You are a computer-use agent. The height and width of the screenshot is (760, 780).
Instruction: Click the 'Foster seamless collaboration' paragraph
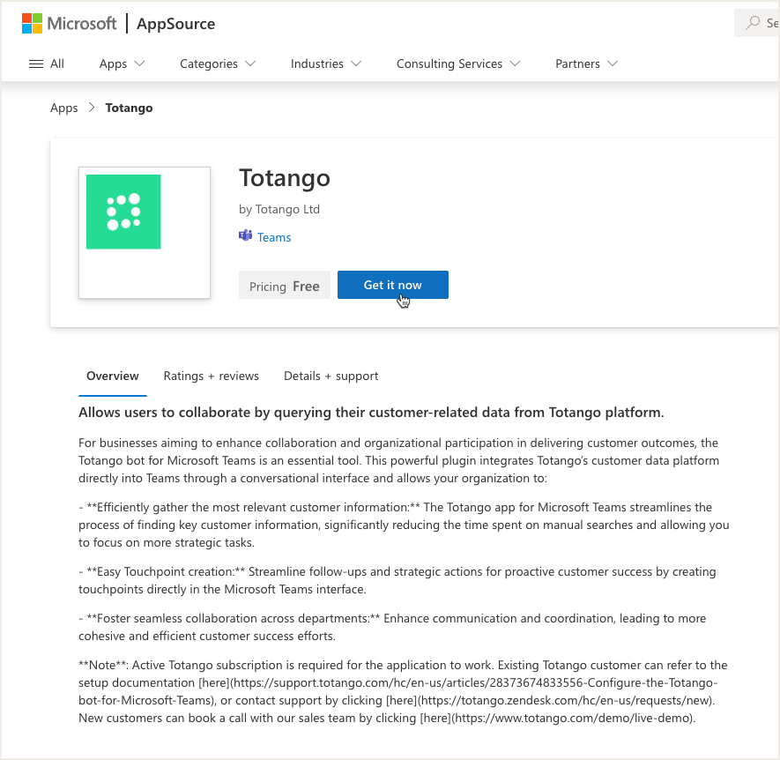coord(392,627)
